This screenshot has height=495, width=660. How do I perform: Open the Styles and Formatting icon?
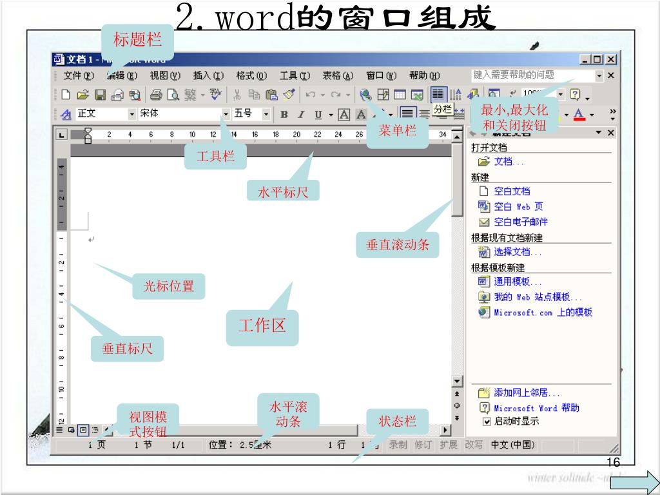(66, 113)
